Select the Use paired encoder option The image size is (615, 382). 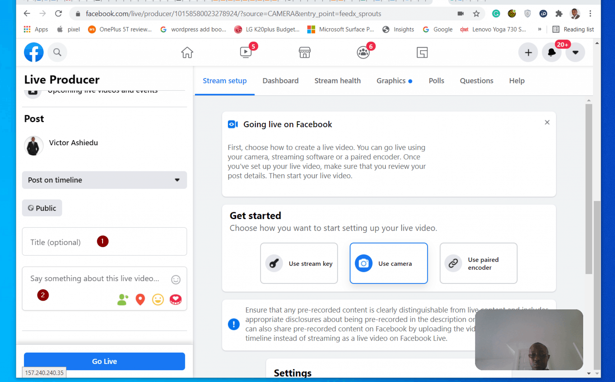coord(478,263)
